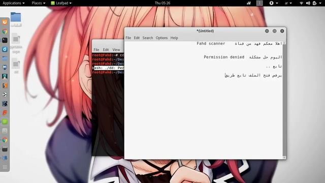
Task: Open the black Terminal icon in the dock
Action: [5, 40]
